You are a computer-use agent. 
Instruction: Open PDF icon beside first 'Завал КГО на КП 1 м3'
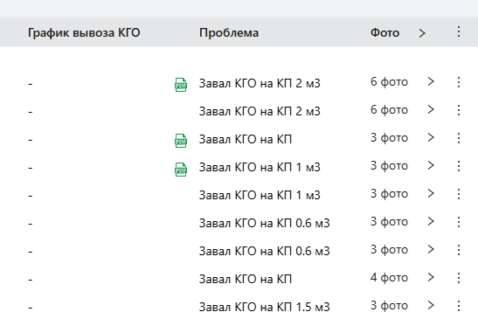181,169
